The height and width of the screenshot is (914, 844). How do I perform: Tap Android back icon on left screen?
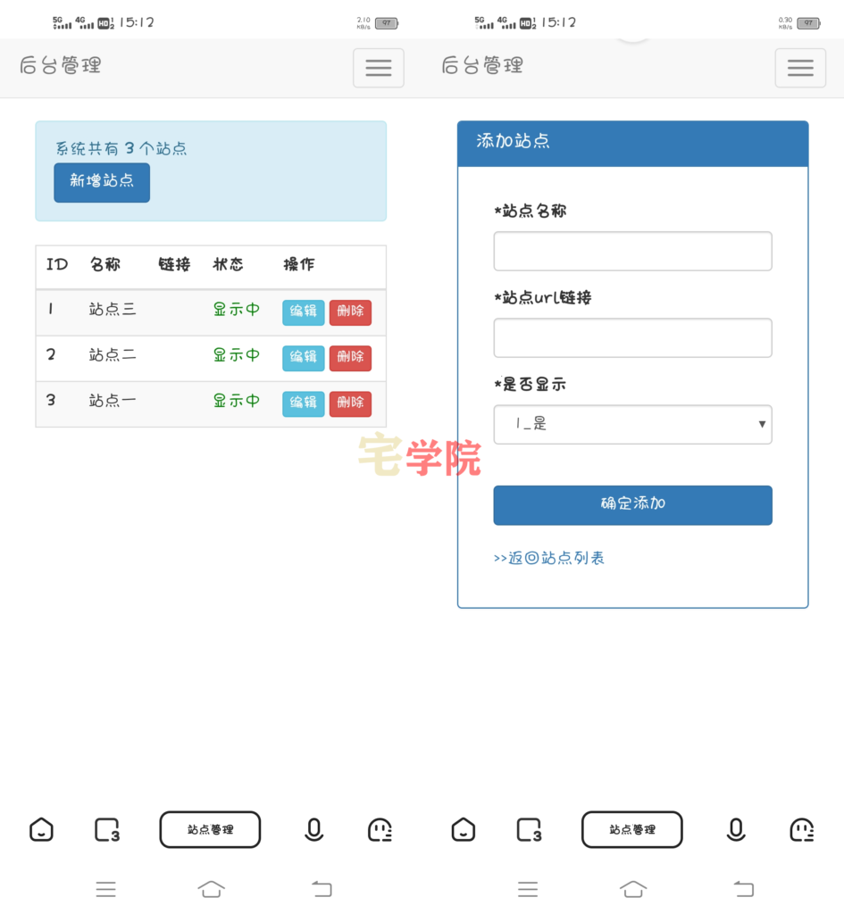coord(322,889)
